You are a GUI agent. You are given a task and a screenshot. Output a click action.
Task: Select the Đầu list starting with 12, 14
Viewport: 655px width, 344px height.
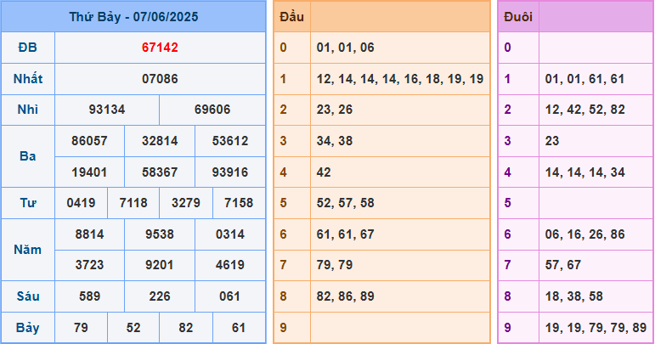click(x=399, y=79)
